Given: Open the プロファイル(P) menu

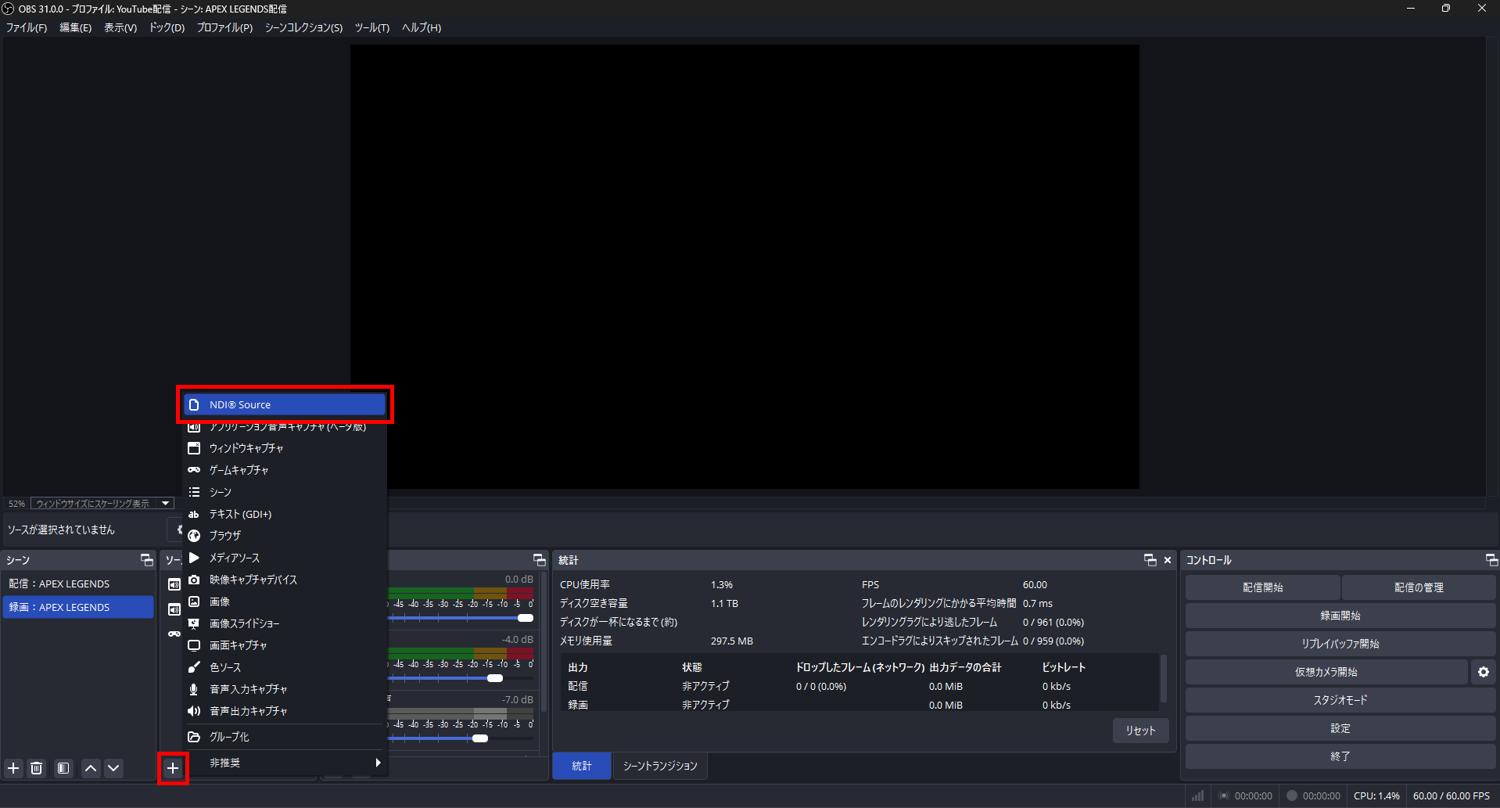Looking at the screenshot, I should pos(225,27).
